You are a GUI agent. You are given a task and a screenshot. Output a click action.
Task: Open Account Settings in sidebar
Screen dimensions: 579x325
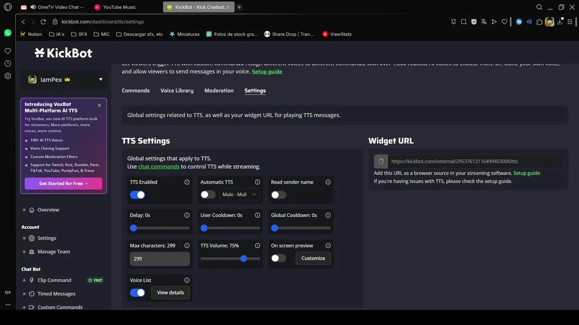[47, 238]
